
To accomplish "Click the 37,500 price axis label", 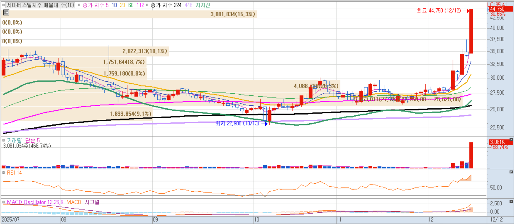I will 497,39.
